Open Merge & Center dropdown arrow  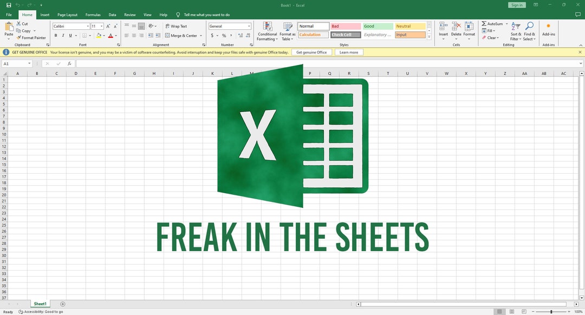[x=201, y=36]
